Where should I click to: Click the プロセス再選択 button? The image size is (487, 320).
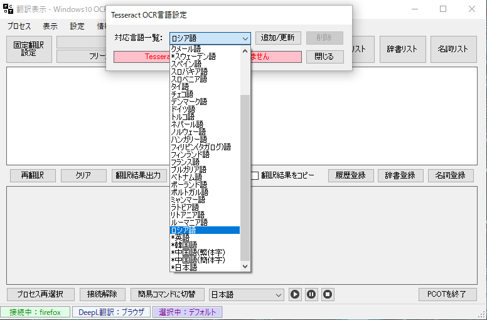(41, 294)
